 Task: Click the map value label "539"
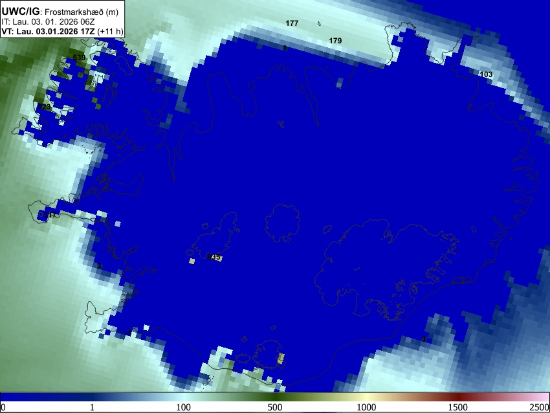tap(79, 58)
